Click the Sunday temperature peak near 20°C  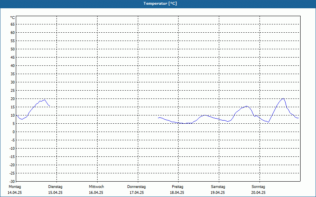[x=284, y=98]
